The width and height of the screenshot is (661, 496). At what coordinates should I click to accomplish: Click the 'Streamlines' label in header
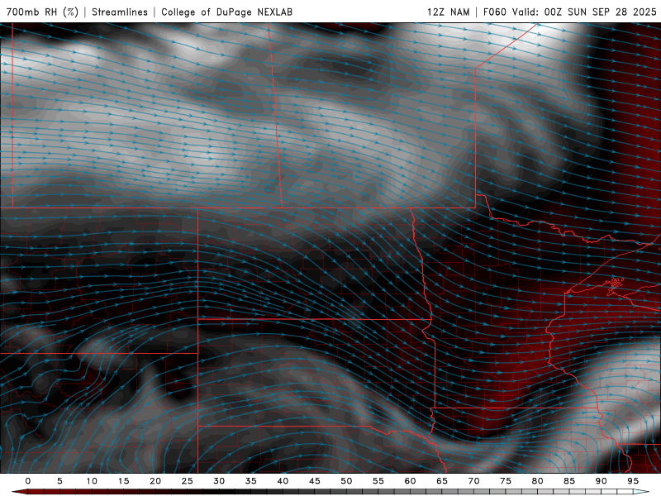pos(120,12)
